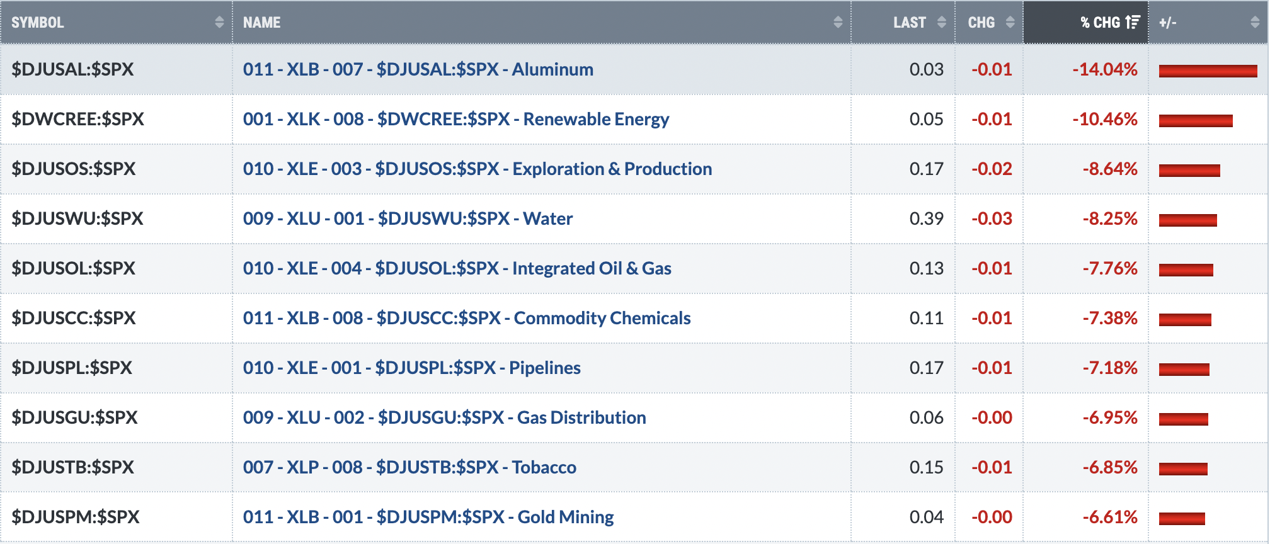Click the SYMBOL column header

[117, 22]
